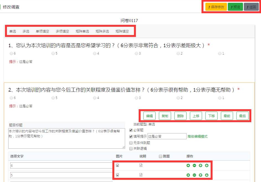Click the 最前 button
This screenshot has height=182, width=261.
click(227, 116)
